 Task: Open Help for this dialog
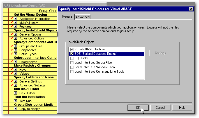tap(182, 108)
